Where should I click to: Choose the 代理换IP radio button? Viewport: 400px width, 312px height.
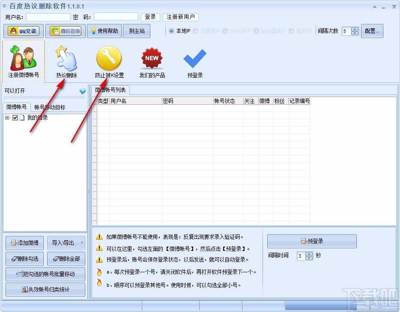[195, 31]
